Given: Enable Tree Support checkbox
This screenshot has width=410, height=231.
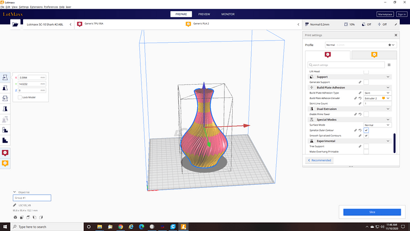Looking at the screenshot, I should click(x=366, y=146).
